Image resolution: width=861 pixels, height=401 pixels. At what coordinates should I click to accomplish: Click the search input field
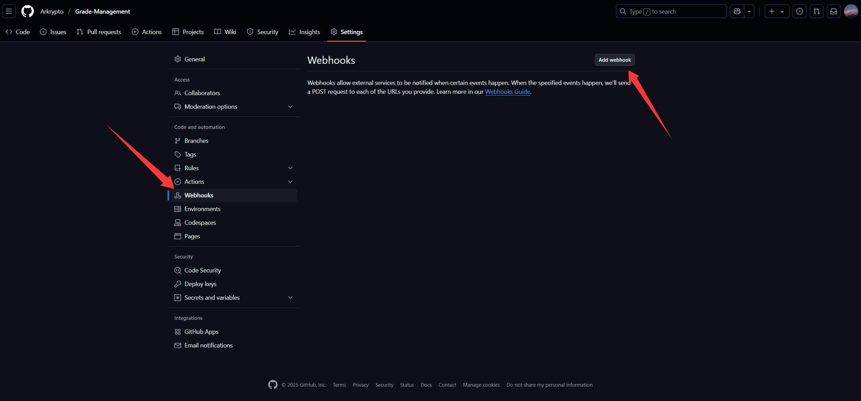coord(671,11)
